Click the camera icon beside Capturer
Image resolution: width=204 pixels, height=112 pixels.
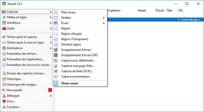click(x=4, y=12)
